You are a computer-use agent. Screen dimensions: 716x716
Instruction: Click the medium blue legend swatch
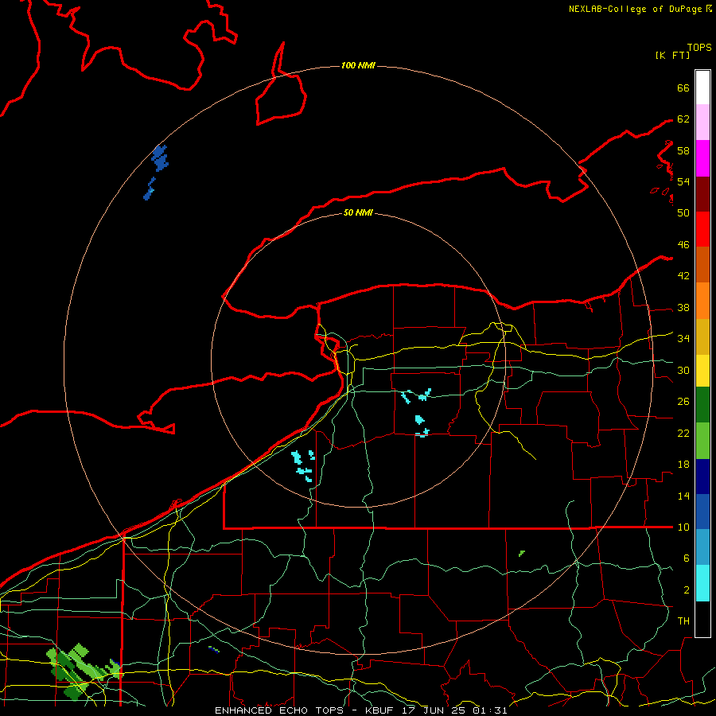point(702,512)
